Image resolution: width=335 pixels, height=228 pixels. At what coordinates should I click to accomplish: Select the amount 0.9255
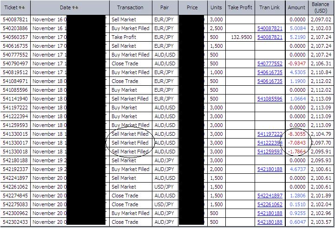pyautogui.click(x=298, y=213)
